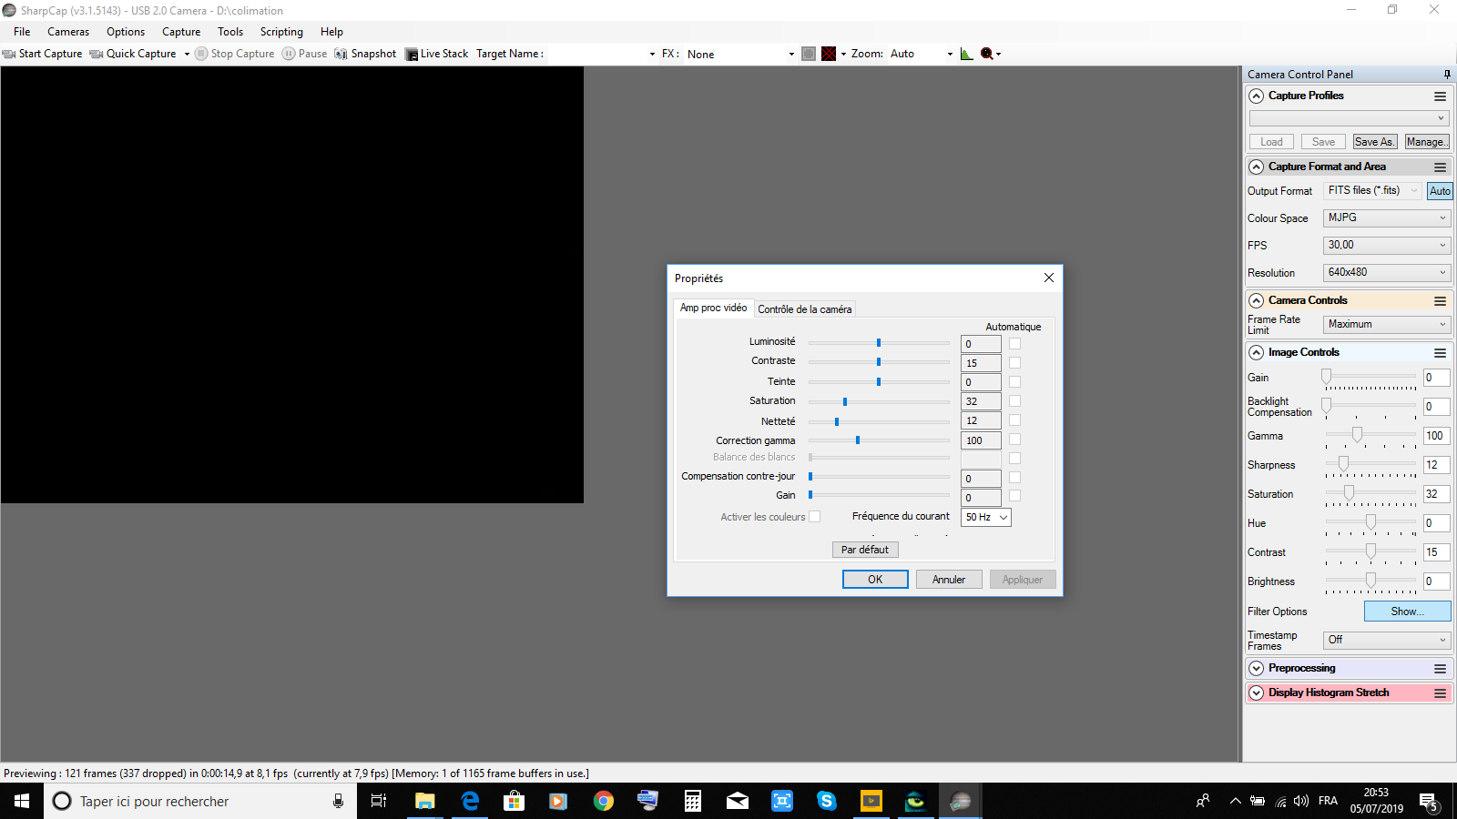
Task: Click the Netteté slider handle
Action: click(837, 421)
